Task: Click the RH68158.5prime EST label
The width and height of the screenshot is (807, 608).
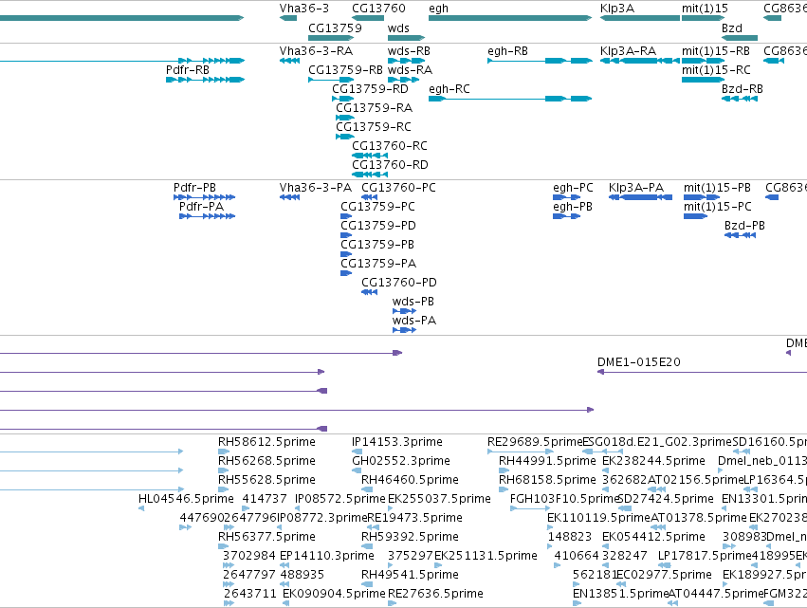Action: pos(547,480)
